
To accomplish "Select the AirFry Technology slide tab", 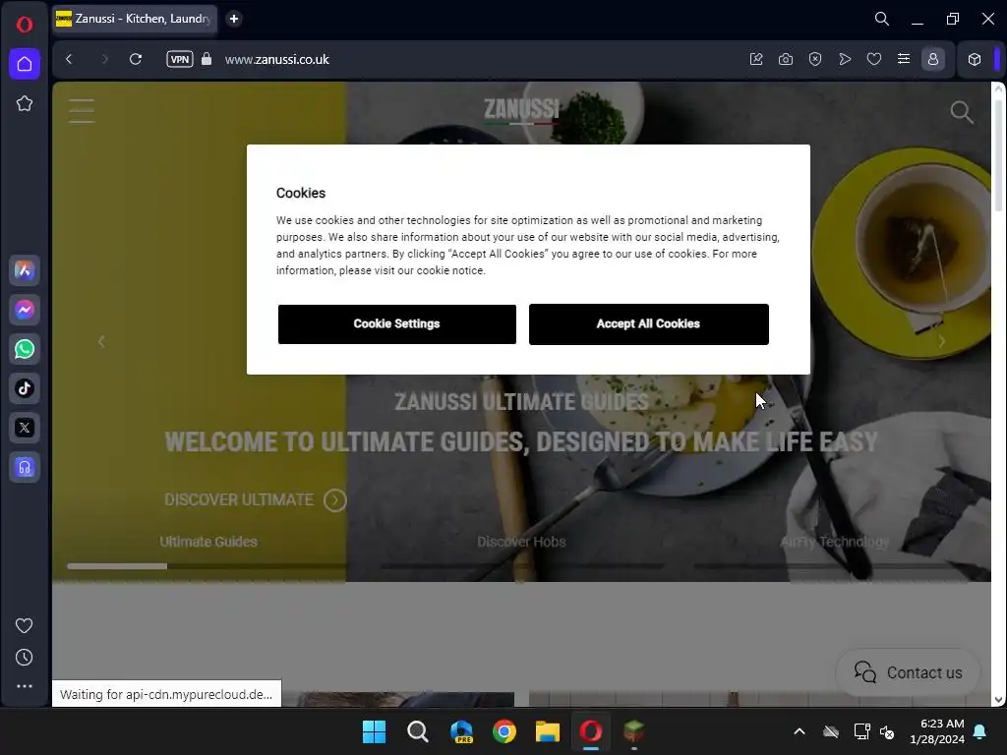I will [834, 542].
